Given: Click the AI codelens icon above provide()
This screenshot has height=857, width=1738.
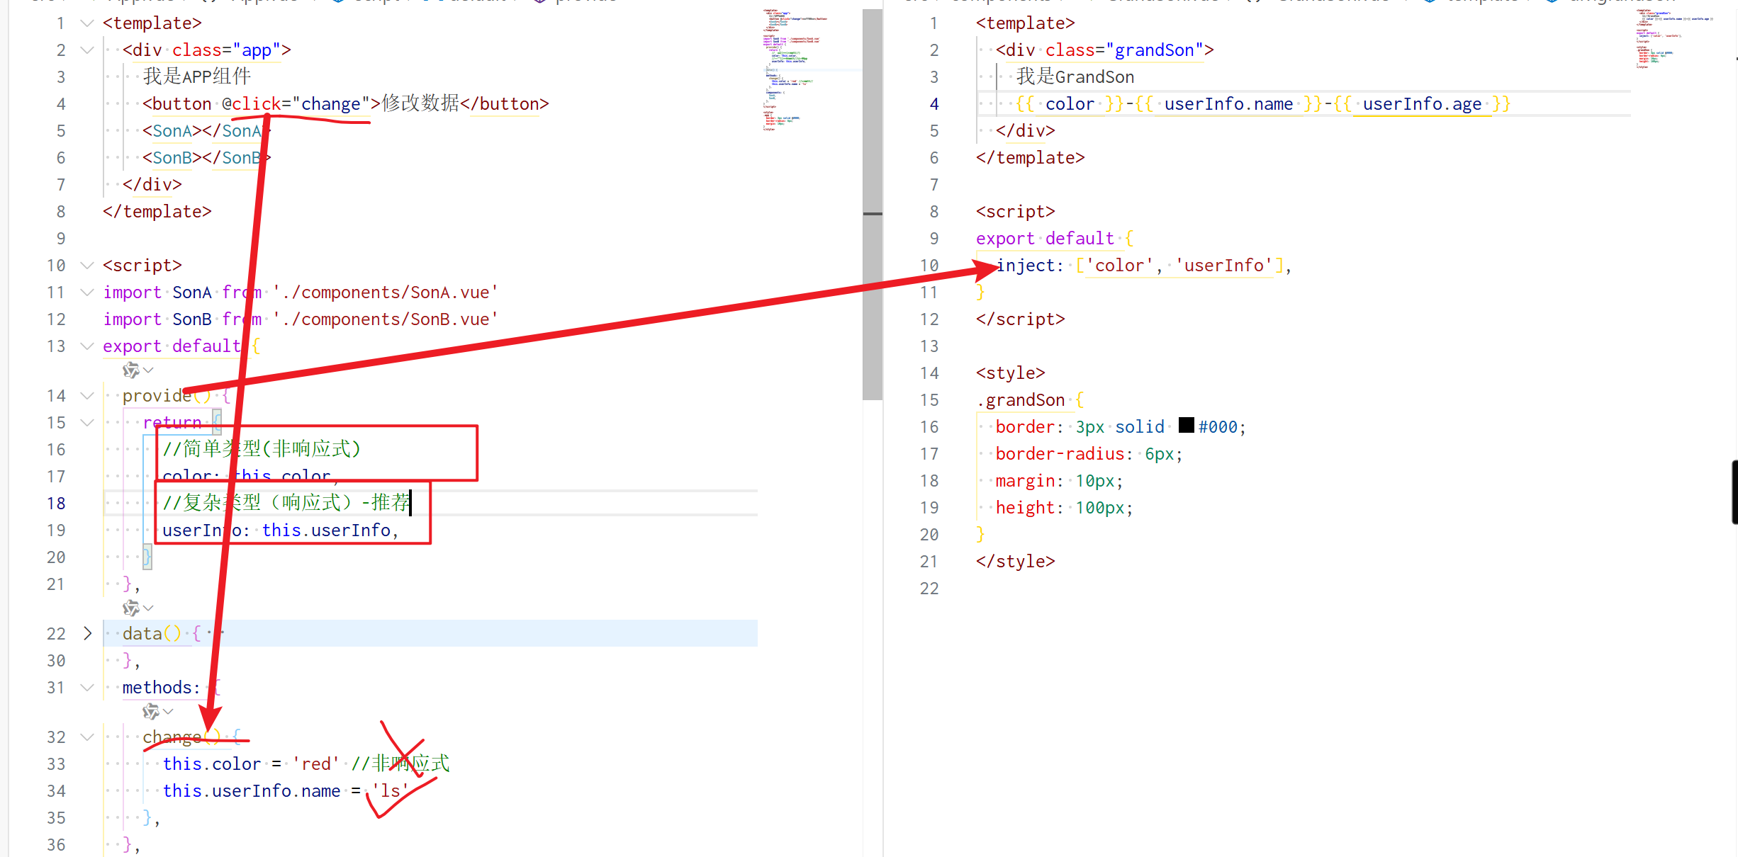Looking at the screenshot, I should pyautogui.click(x=130, y=370).
